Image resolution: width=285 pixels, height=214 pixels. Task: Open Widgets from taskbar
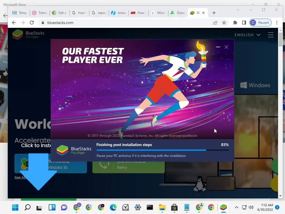pos(52,207)
